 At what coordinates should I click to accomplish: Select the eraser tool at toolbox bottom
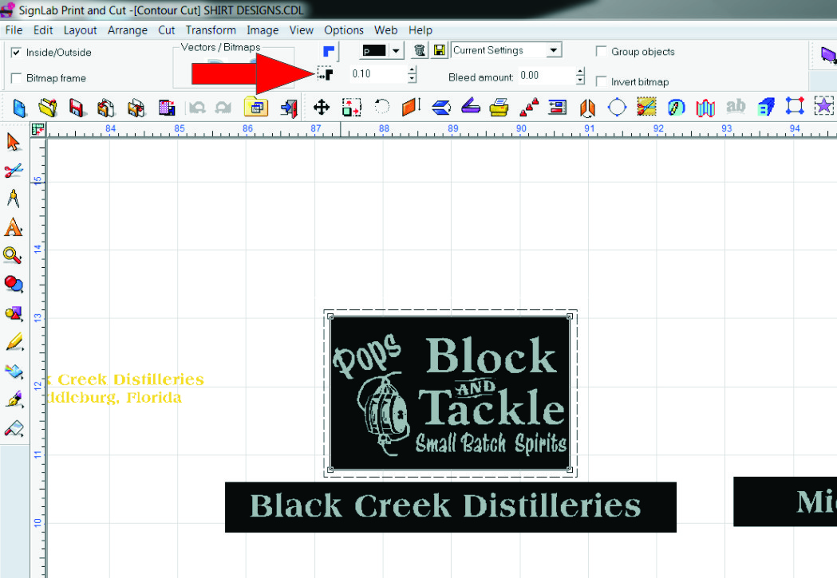pos(14,428)
